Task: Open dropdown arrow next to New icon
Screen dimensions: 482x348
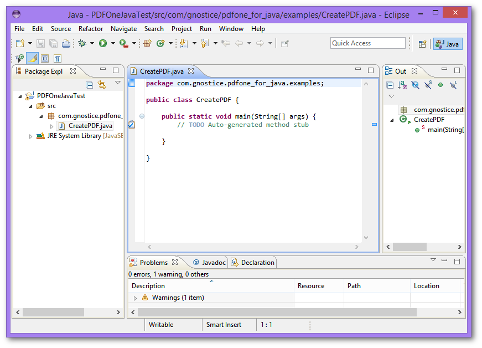Action: (x=30, y=43)
